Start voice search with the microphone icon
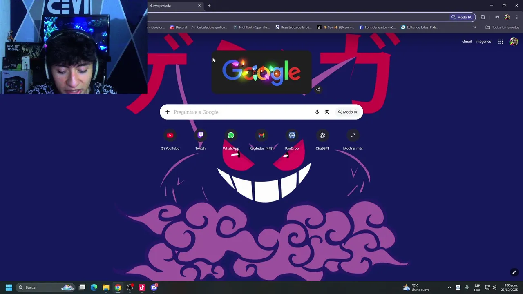This screenshot has height=294, width=523. click(317, 112)
